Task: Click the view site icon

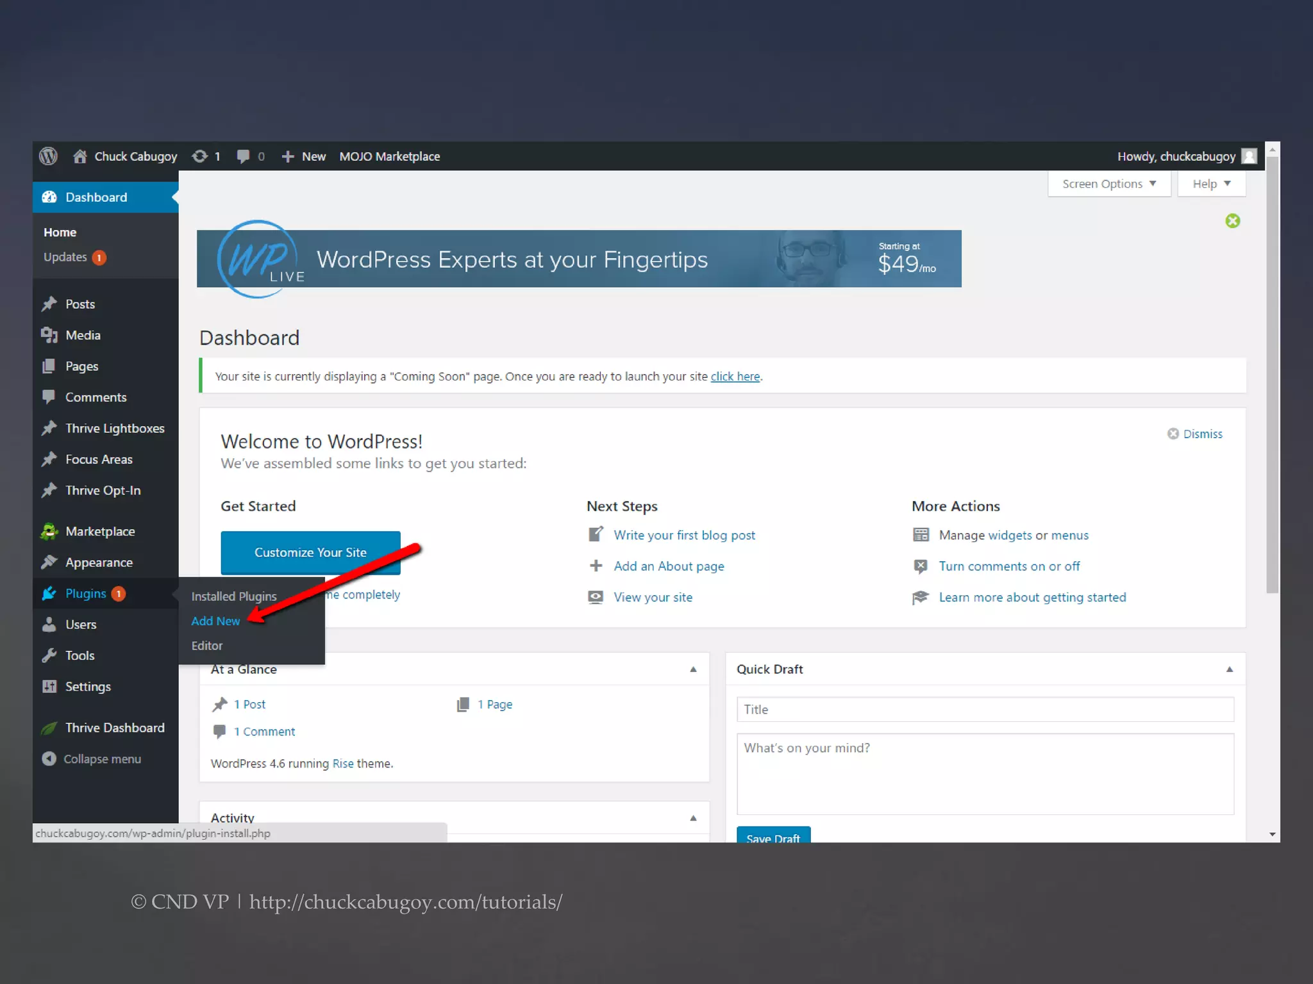Action: (x=596, y=597)
